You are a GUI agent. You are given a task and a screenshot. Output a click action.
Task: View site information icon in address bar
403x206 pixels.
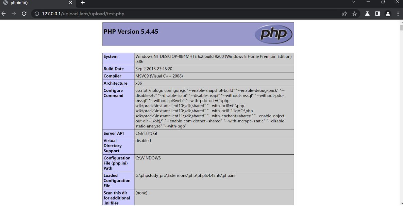point(37,14)
